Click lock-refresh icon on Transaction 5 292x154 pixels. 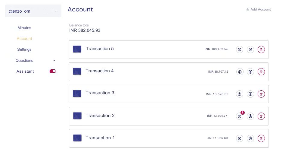click(250, 50)
